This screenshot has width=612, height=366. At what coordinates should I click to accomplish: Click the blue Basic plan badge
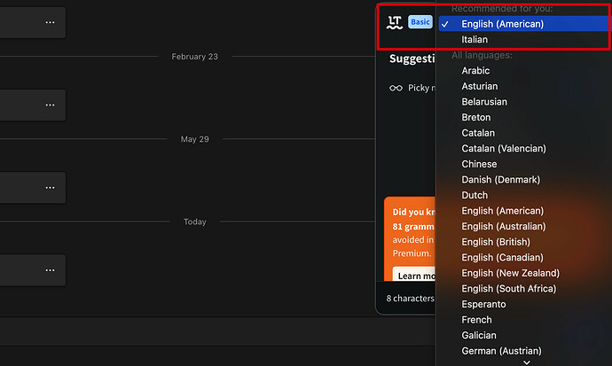point(420,22)
